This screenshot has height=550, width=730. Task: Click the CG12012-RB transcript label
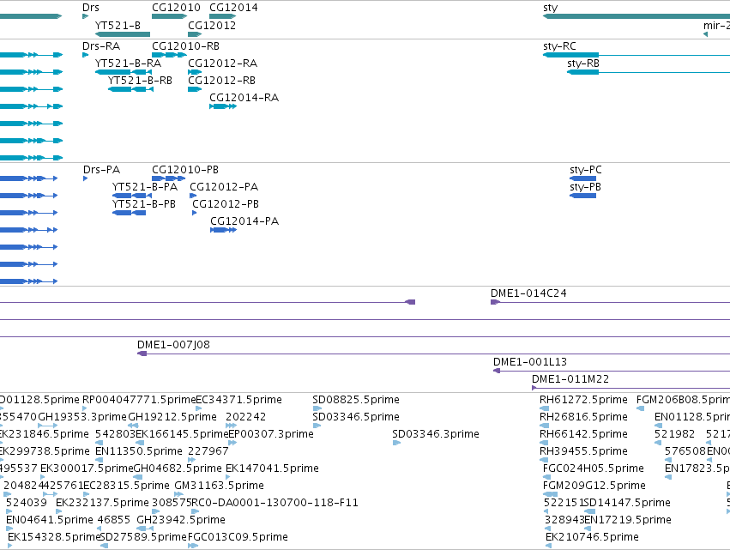point(221,81)
